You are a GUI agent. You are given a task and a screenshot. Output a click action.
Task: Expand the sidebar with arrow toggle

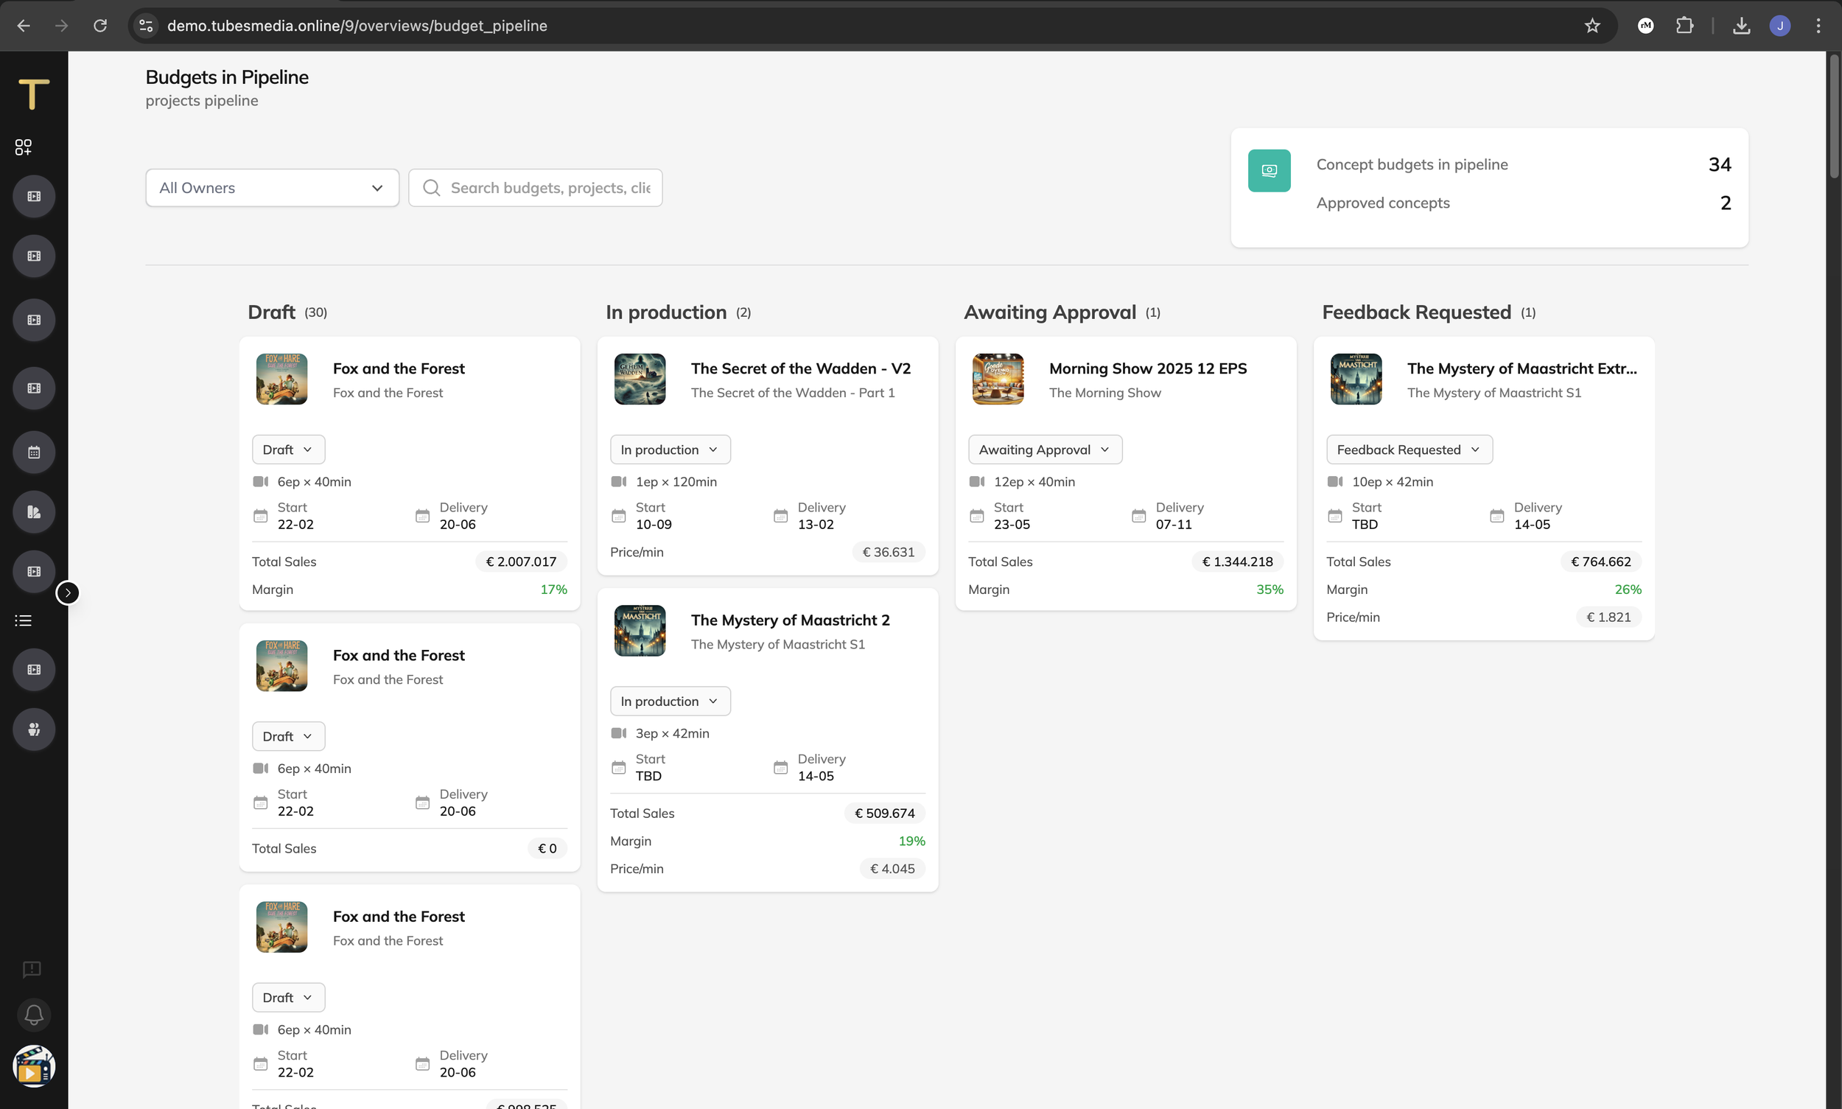tap(68, 592)
